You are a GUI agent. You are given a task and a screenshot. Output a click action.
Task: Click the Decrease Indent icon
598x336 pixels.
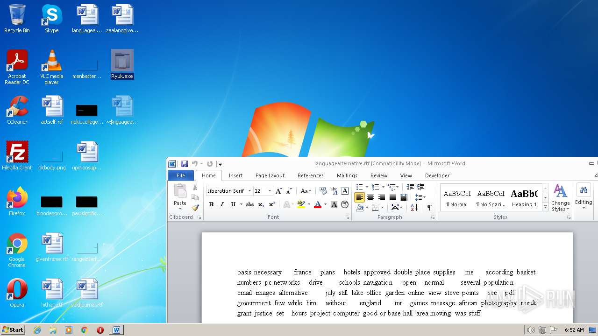point(410,187)
